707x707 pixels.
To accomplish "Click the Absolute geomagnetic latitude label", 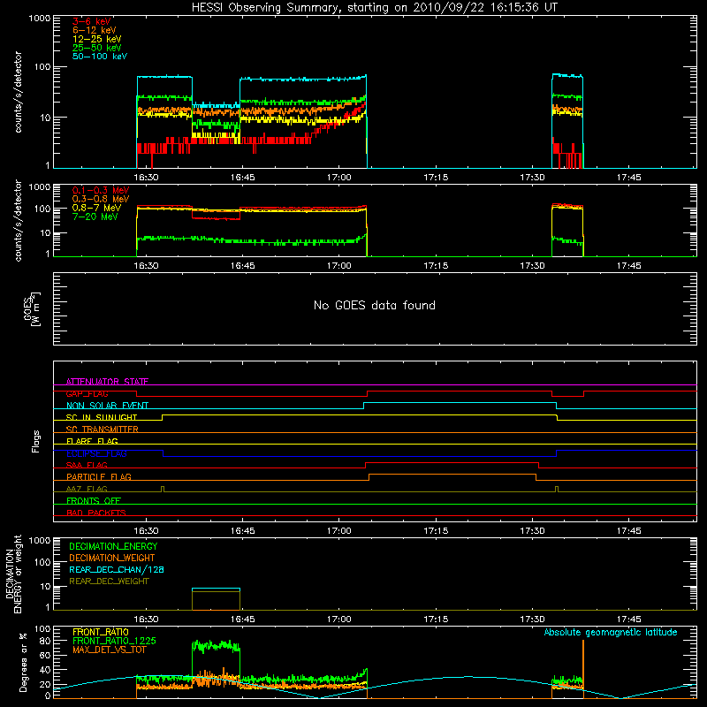I will [611, 632].
